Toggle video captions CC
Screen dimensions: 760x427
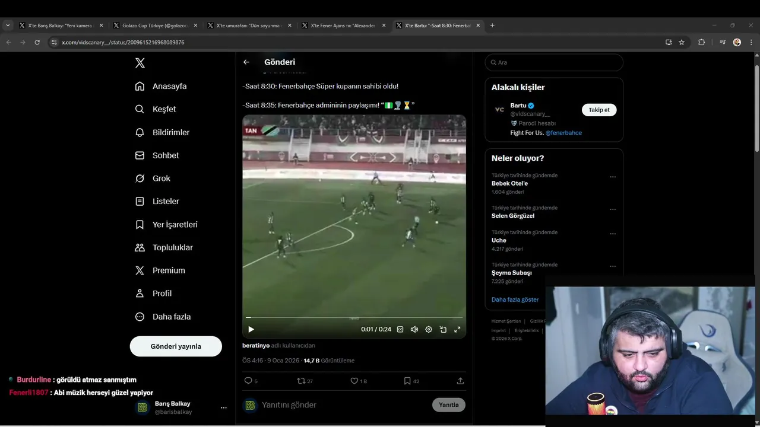click(x=400, y=329)
